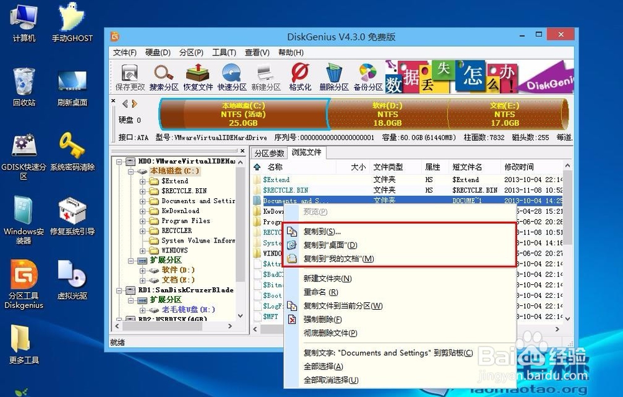The image size is (623, 397).
Task: Open the 查看(V) menu
Action: tap(257, 52)
